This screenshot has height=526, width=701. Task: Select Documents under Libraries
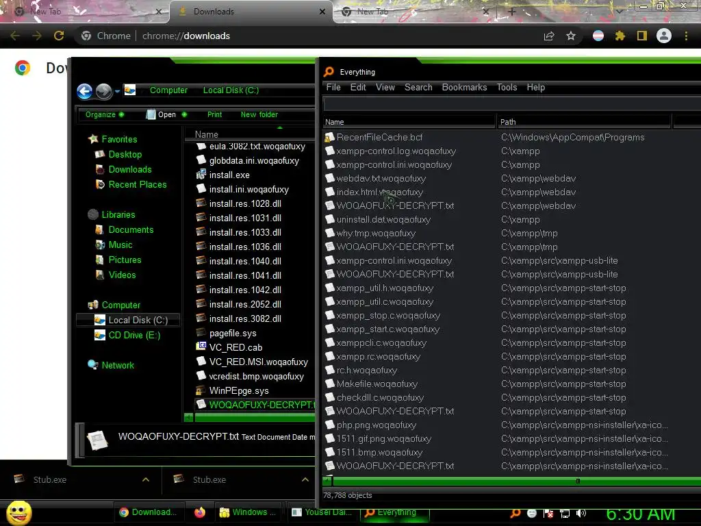pyautogui.click(x=125, y=230)
